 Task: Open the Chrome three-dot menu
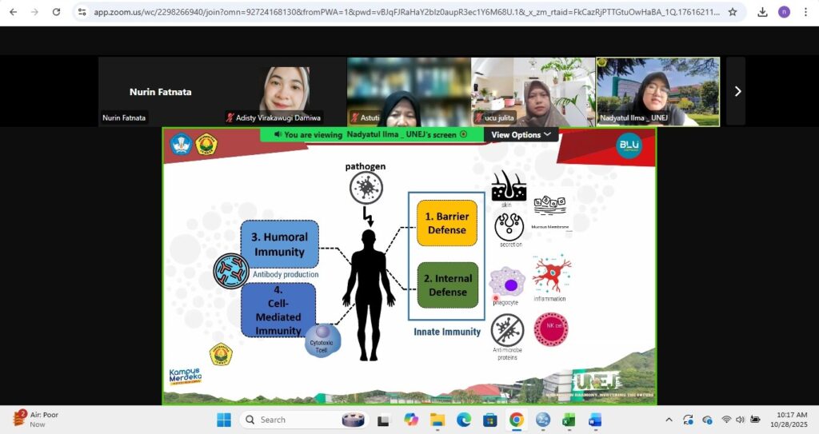coord(806,12)
